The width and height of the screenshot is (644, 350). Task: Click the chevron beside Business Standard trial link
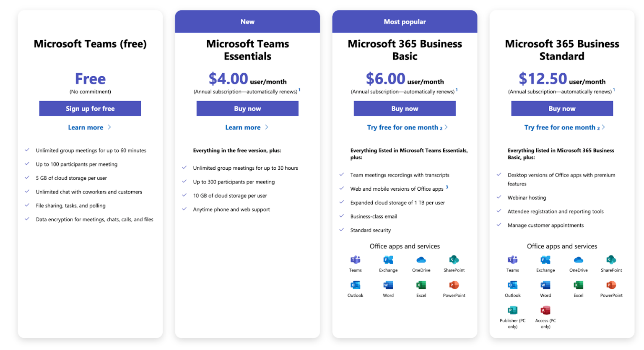(604, 127)
